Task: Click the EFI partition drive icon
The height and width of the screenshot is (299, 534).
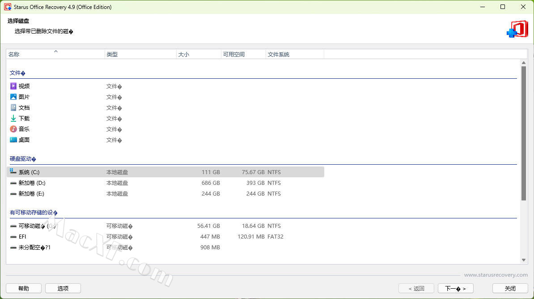Action: [13, 237]
